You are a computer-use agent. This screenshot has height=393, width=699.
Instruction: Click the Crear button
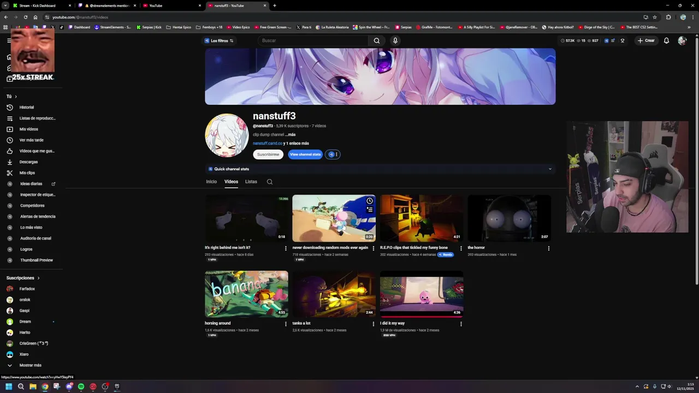click(x=646, y=40)
